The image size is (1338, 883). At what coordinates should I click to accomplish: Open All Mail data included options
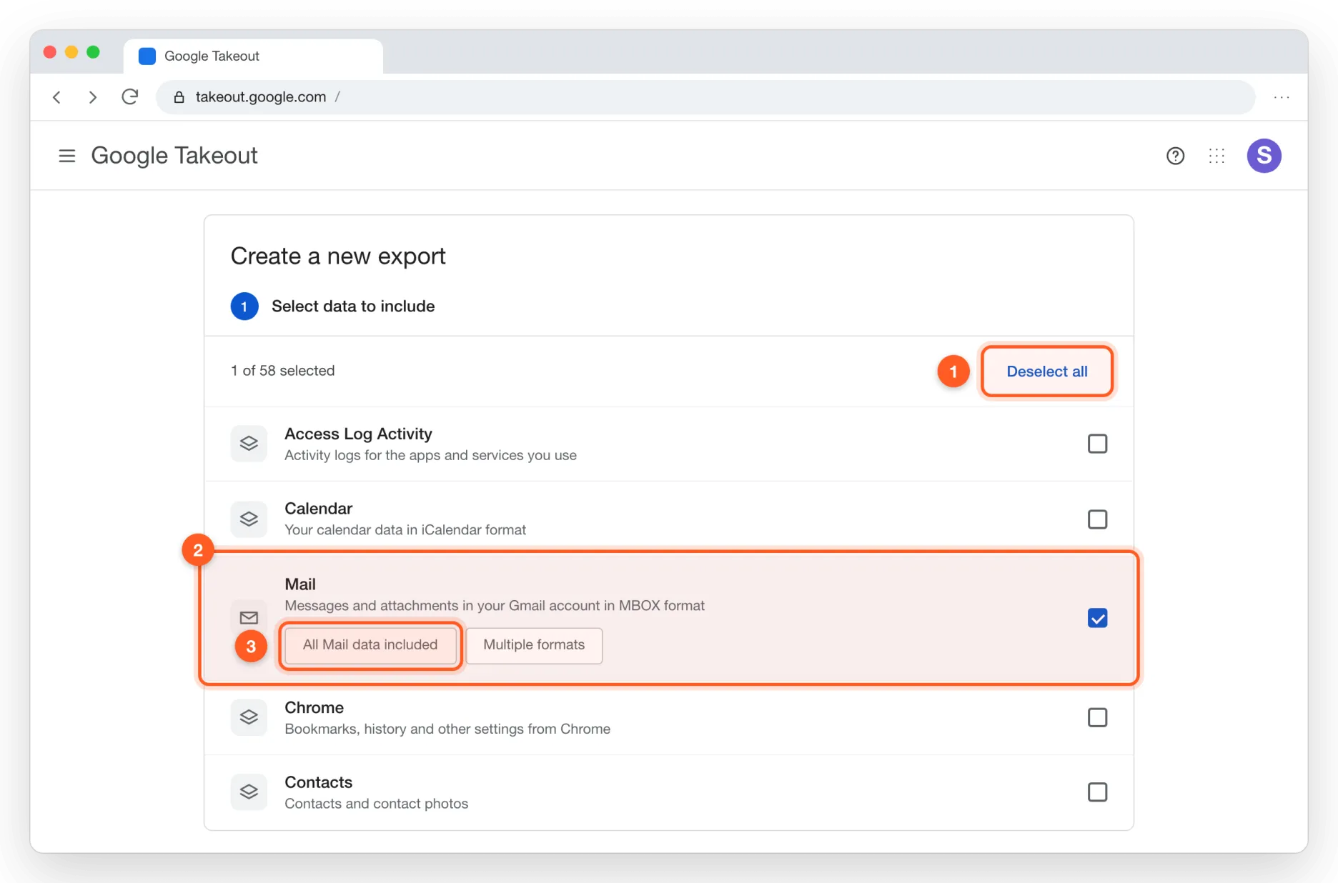point(370,645)
